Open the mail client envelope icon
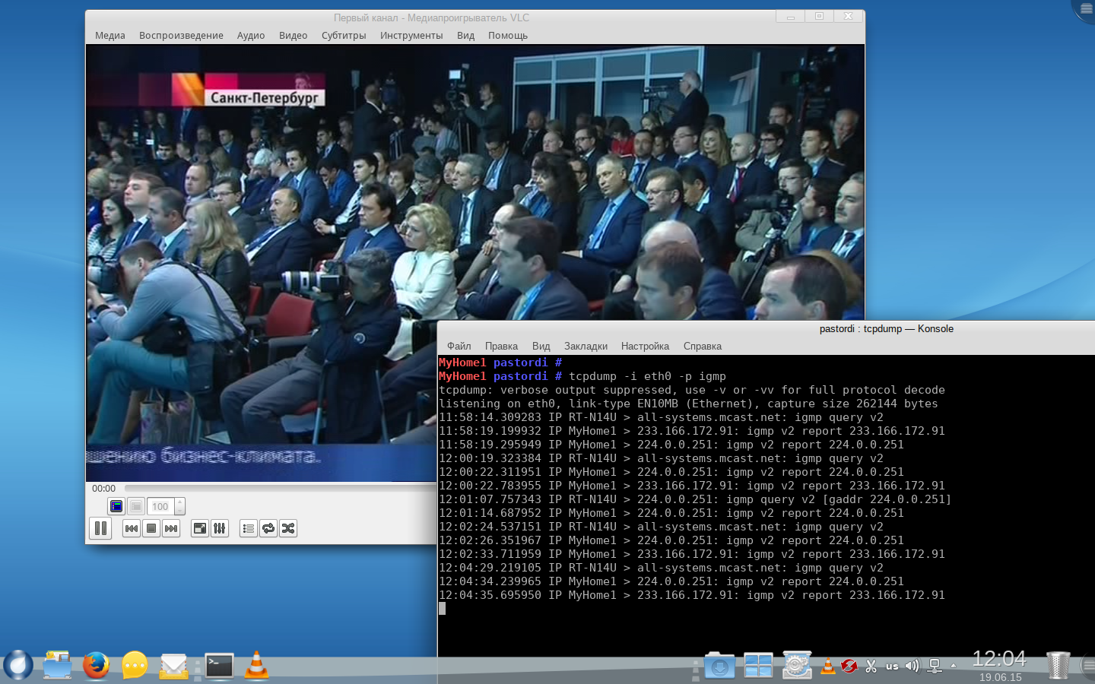 pos(173,666)
